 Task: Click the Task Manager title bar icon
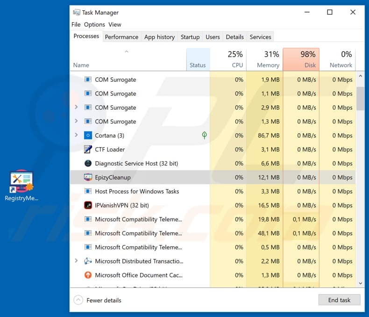click(77, 12)
